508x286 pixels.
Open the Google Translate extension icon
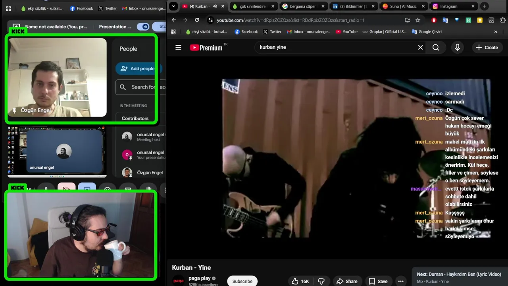coord(445,20)
